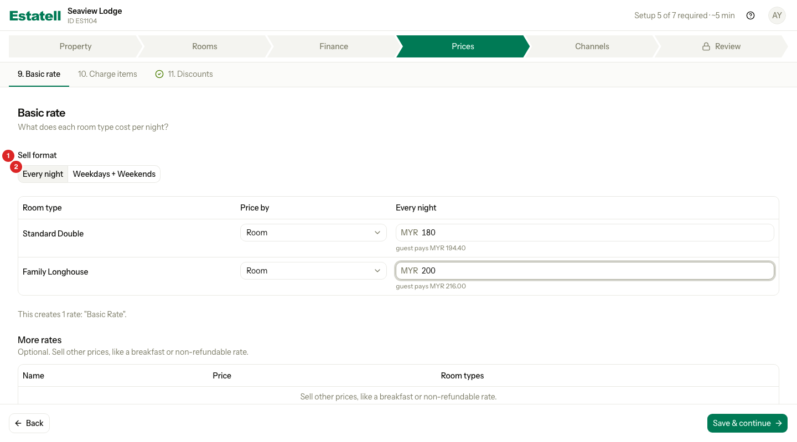Click the ID ES1104 text
The image size is (797, 442).
pos(82,21)
